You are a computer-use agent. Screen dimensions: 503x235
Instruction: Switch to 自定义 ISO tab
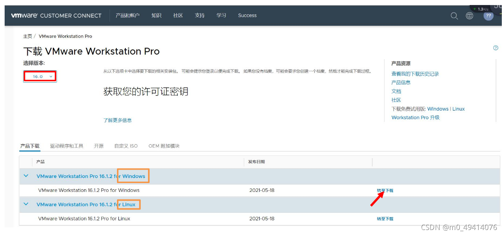pyautogui.click(x=126, y=146)
